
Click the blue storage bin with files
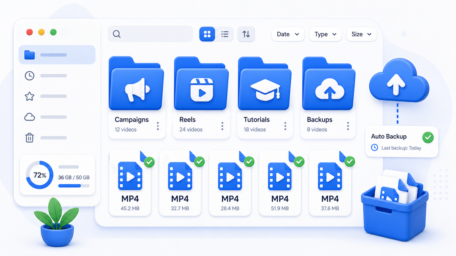(394, 205)
